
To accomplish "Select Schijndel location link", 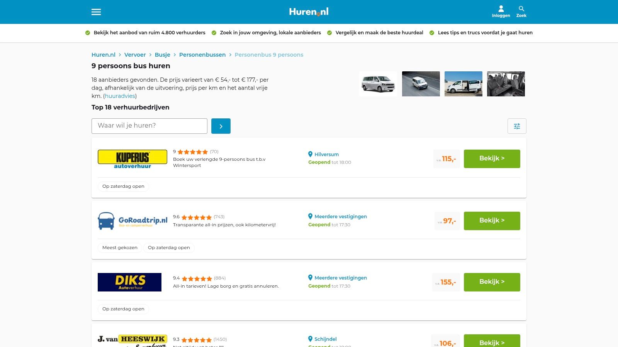I will 326,339.
